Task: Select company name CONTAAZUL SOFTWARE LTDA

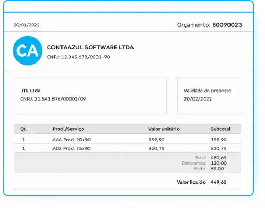Action: coord(90,47)
